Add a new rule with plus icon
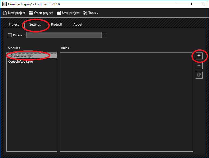 199,56
